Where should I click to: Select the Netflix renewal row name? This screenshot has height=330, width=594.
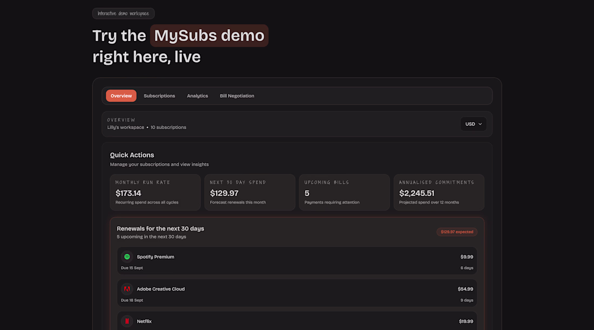tap(144, 321)
